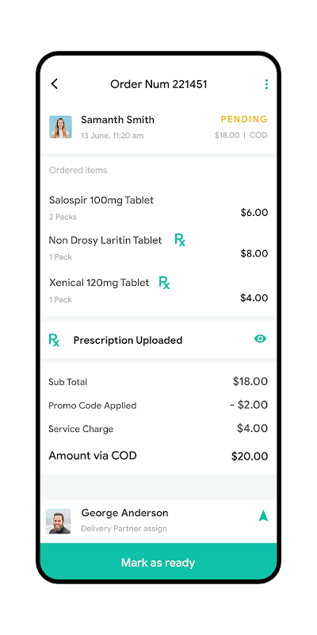This screenshot has height=635, width=317.
Task: Tap the customer name Samanth Smith
Action: click(x=117, y=120)
